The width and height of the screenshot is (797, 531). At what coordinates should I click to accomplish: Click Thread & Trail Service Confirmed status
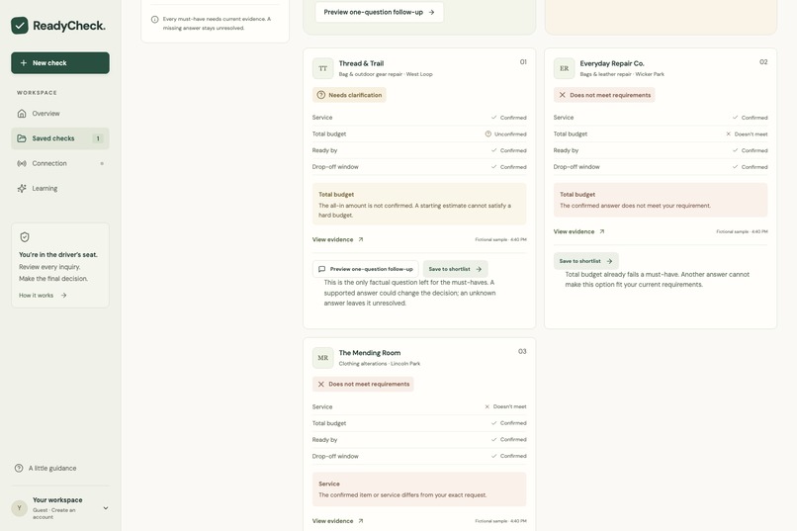509,118
